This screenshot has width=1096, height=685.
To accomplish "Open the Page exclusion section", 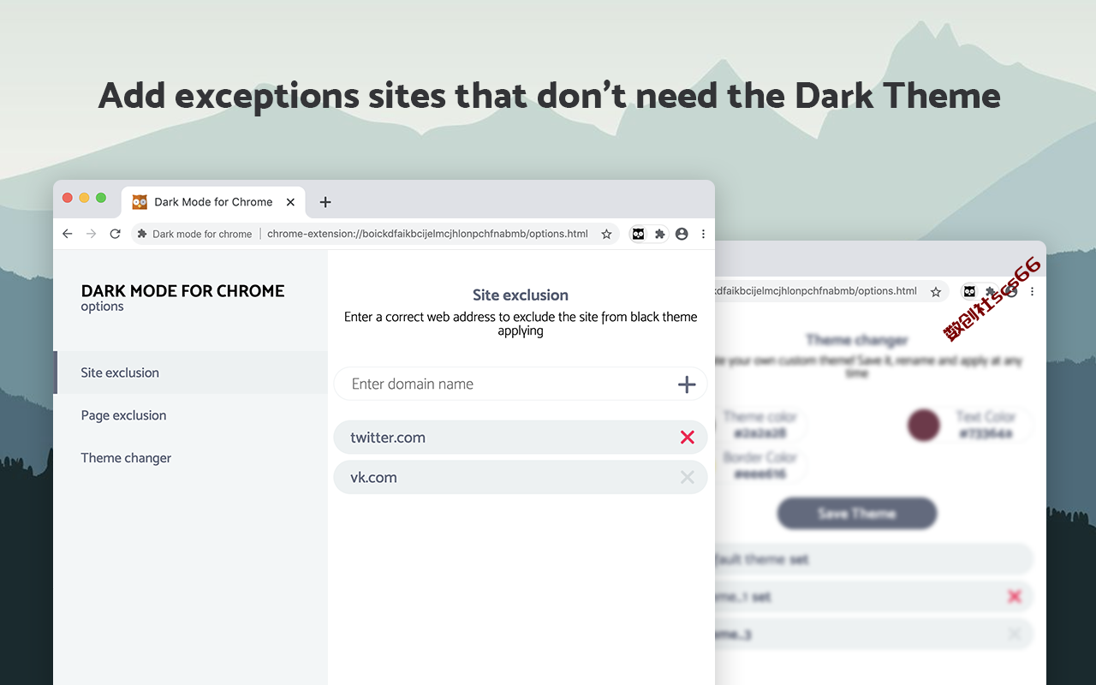I will tap(191, 415).
